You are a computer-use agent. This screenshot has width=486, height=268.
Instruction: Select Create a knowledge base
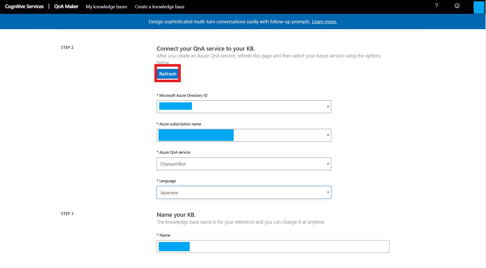(x=159, y=7)
